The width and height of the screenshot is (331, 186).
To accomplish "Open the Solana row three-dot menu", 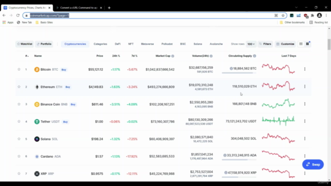I will [x=305, y=138].
